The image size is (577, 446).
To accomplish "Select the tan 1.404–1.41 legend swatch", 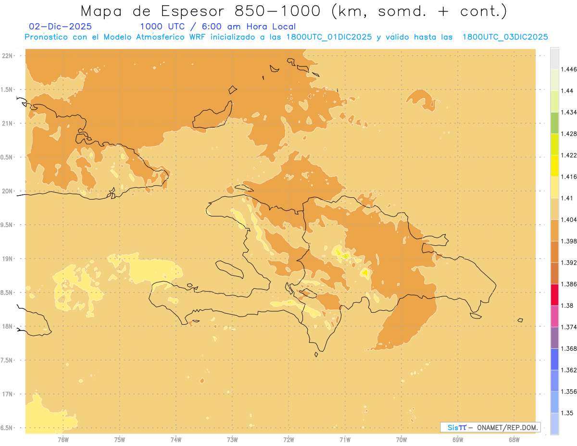I will [554, 209].
